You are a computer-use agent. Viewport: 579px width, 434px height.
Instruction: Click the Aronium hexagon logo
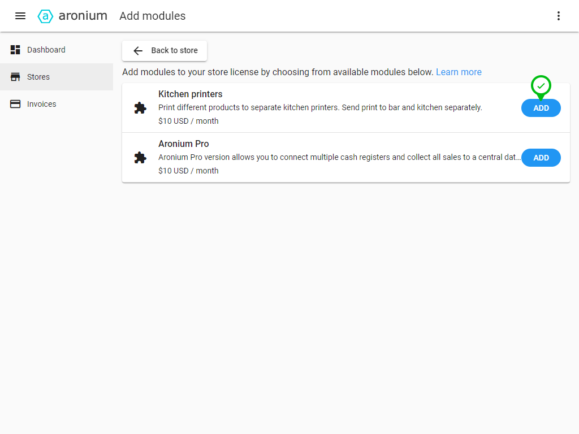(x=45, y=16)
